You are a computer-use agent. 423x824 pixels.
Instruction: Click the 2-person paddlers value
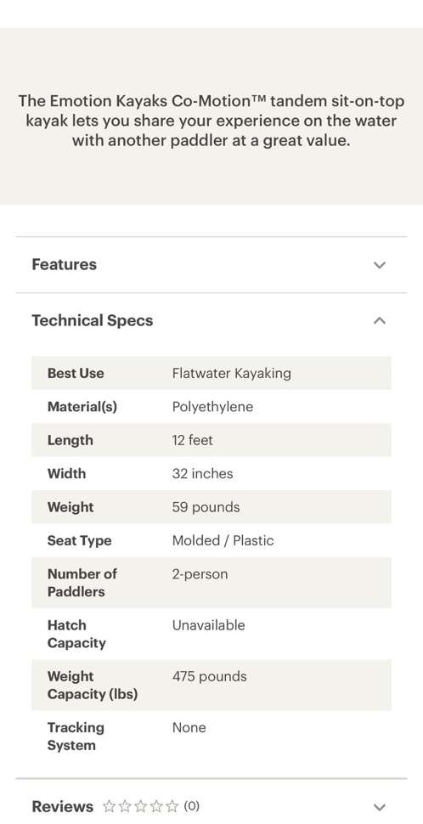coord(200,574)
